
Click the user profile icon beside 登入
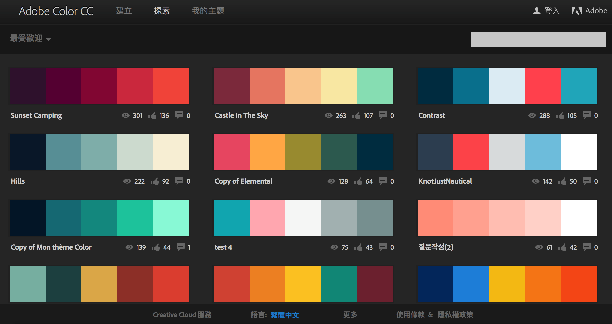point(536,11)
